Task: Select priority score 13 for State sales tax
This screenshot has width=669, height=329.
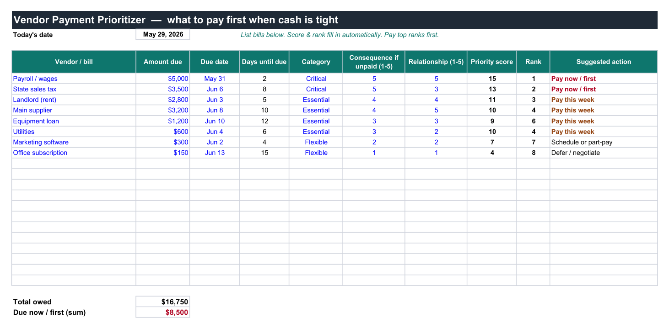Action: (x=492, y=89)
